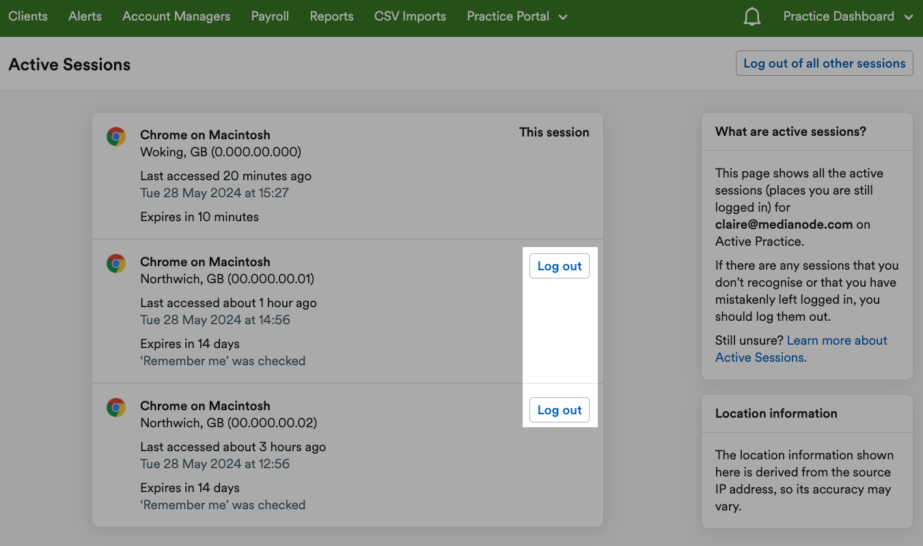This screenshot has width=923, height=546.
Task: Click the claire@medianode.com text
Action: click(783, 224)
